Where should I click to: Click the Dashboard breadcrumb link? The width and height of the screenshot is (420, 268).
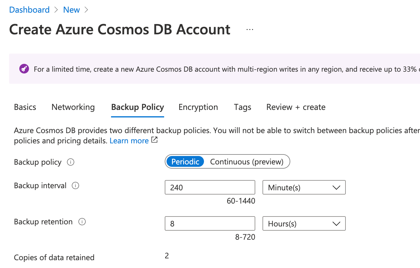point(29,10)
